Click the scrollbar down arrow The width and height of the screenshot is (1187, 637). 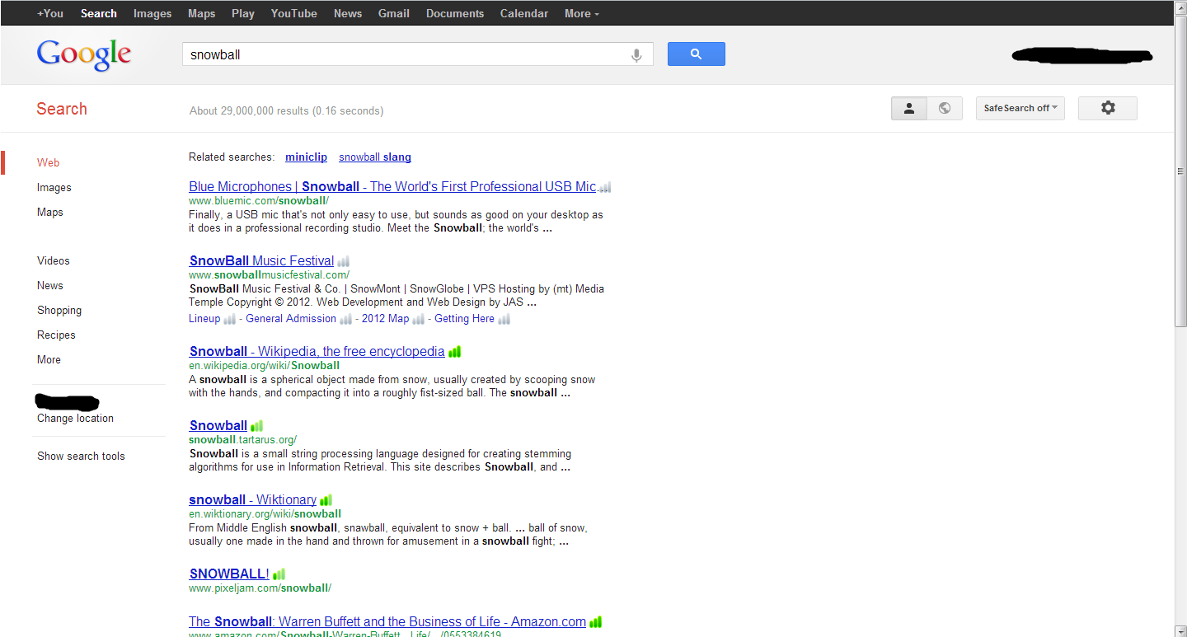(1180, 630)
